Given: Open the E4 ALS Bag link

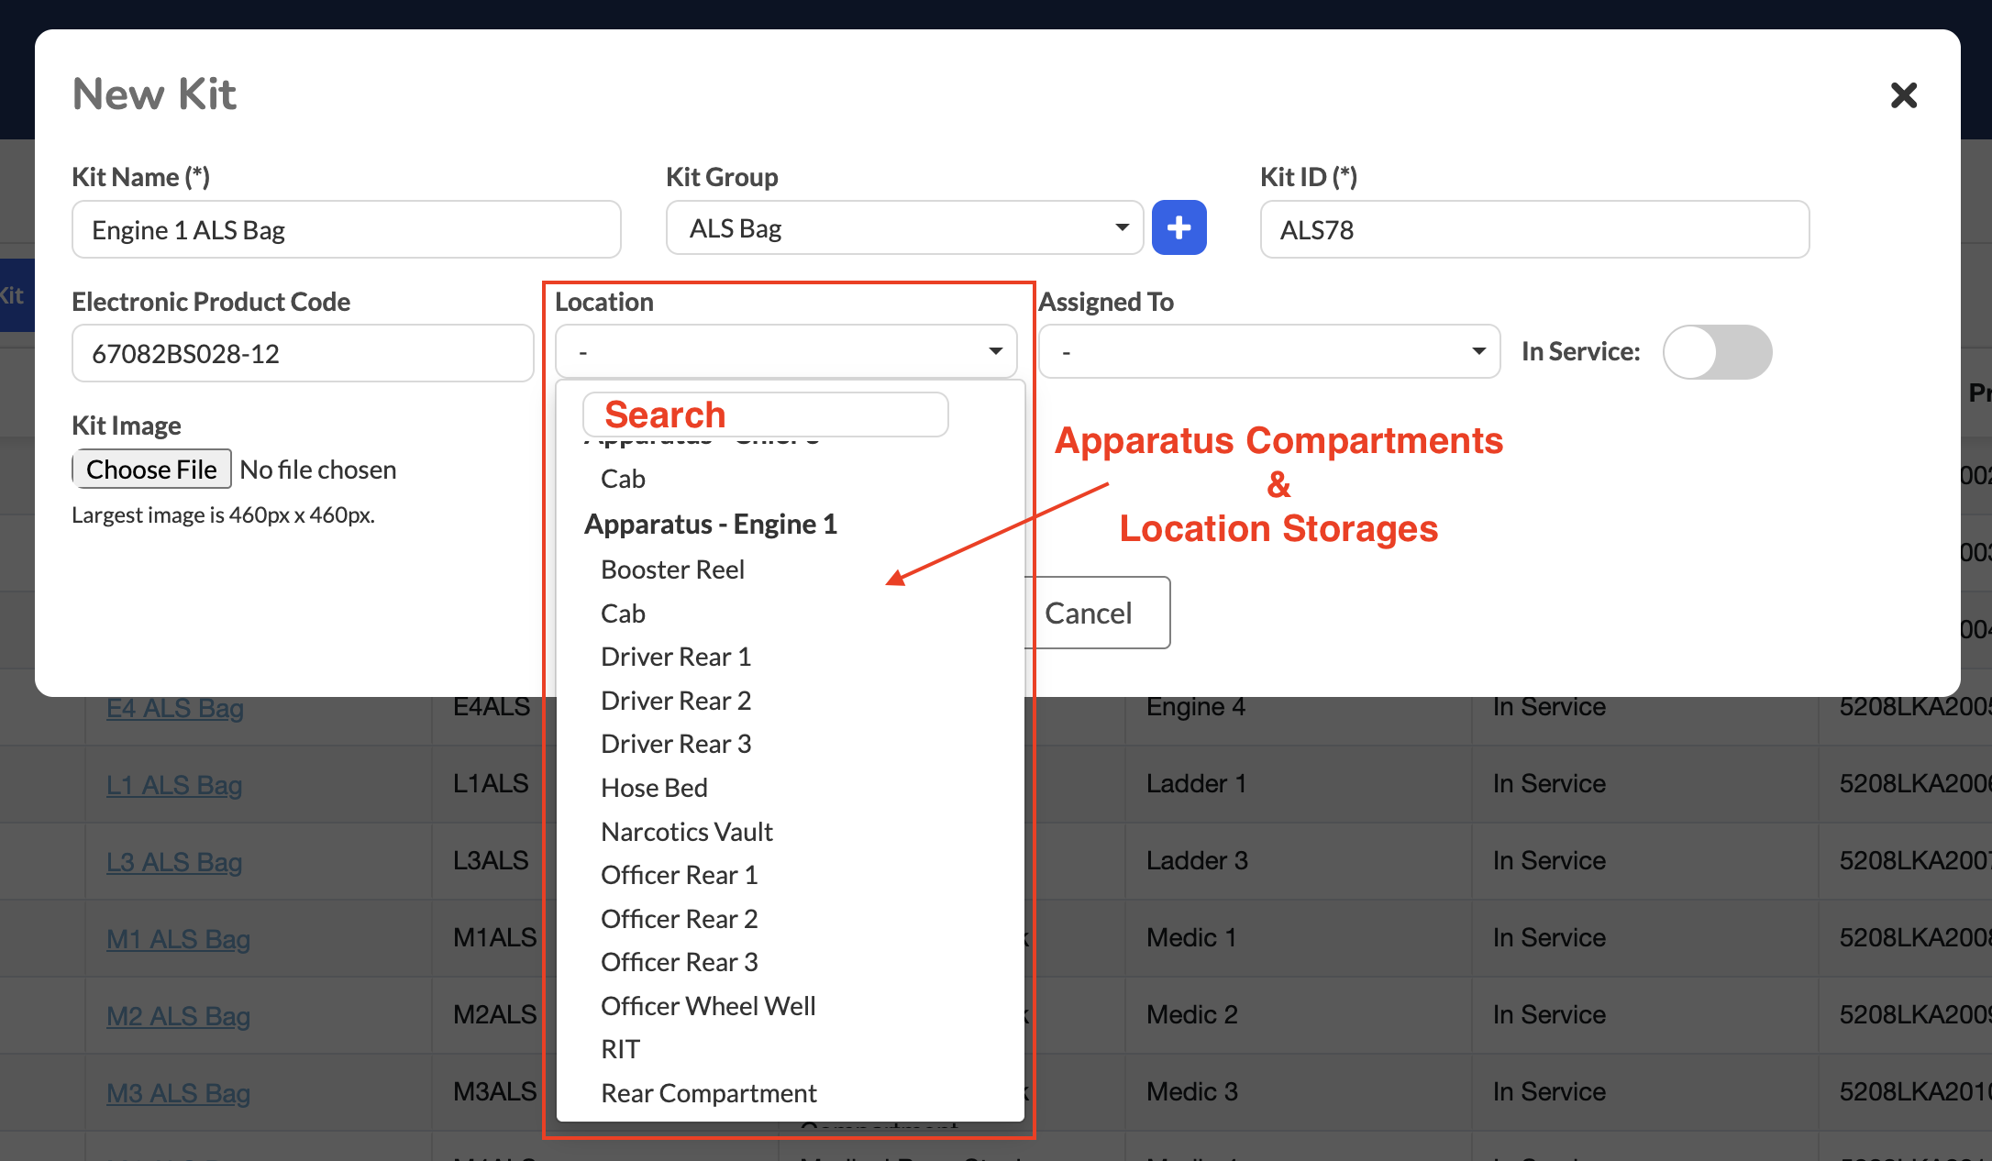Looking at the screenshot, I should [x=175, y=708].
